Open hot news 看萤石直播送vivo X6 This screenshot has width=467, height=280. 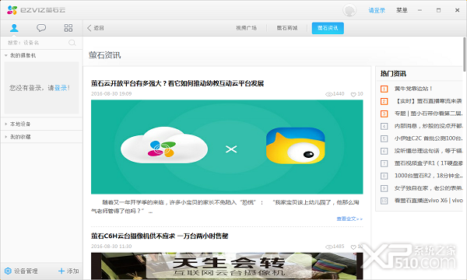429,201
